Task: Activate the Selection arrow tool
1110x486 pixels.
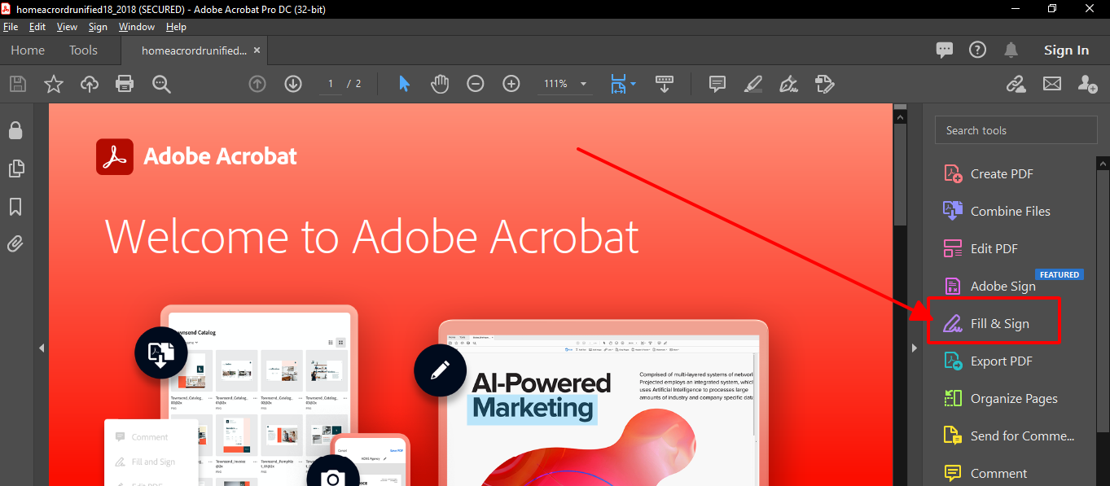Action: pos(405,84)
